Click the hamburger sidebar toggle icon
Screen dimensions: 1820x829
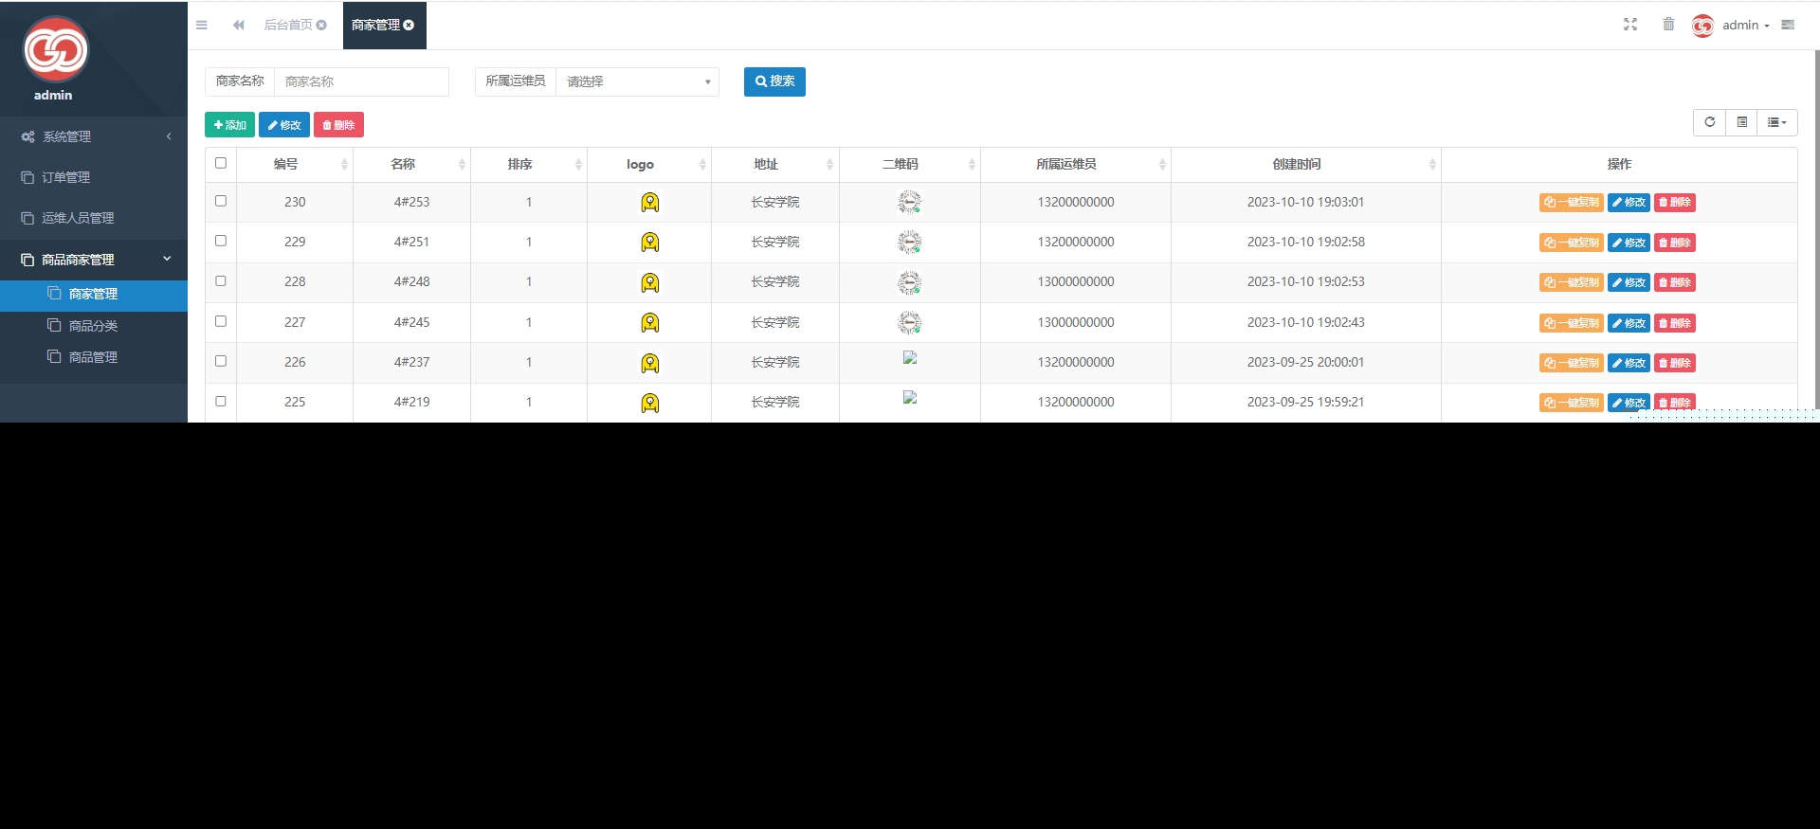tap(202, 26)
